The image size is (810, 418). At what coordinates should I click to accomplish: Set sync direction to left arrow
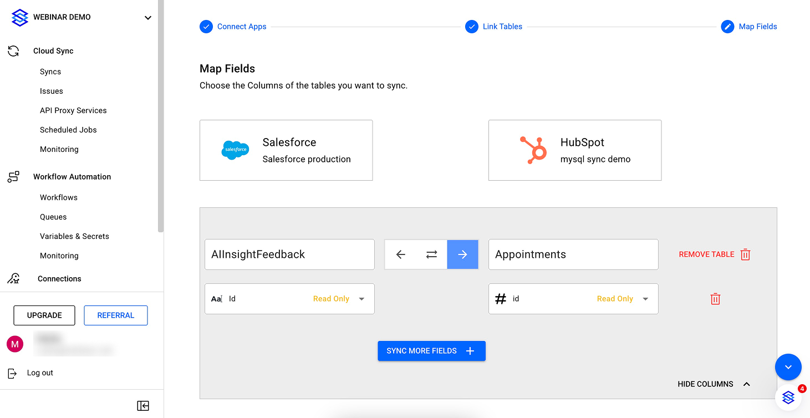click(400, 254)
